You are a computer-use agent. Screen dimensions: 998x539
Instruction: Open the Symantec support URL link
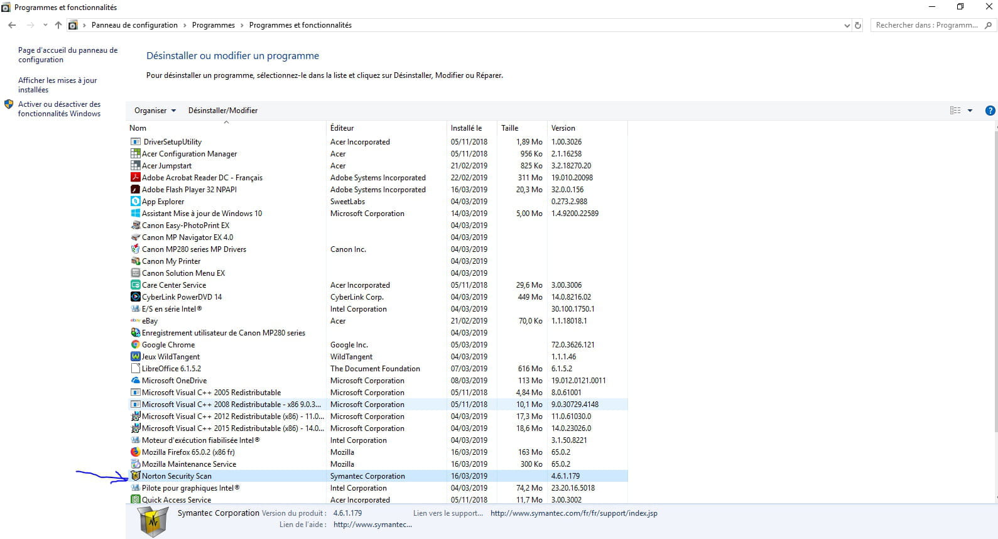pyautogui.click(x=574, y=513)
